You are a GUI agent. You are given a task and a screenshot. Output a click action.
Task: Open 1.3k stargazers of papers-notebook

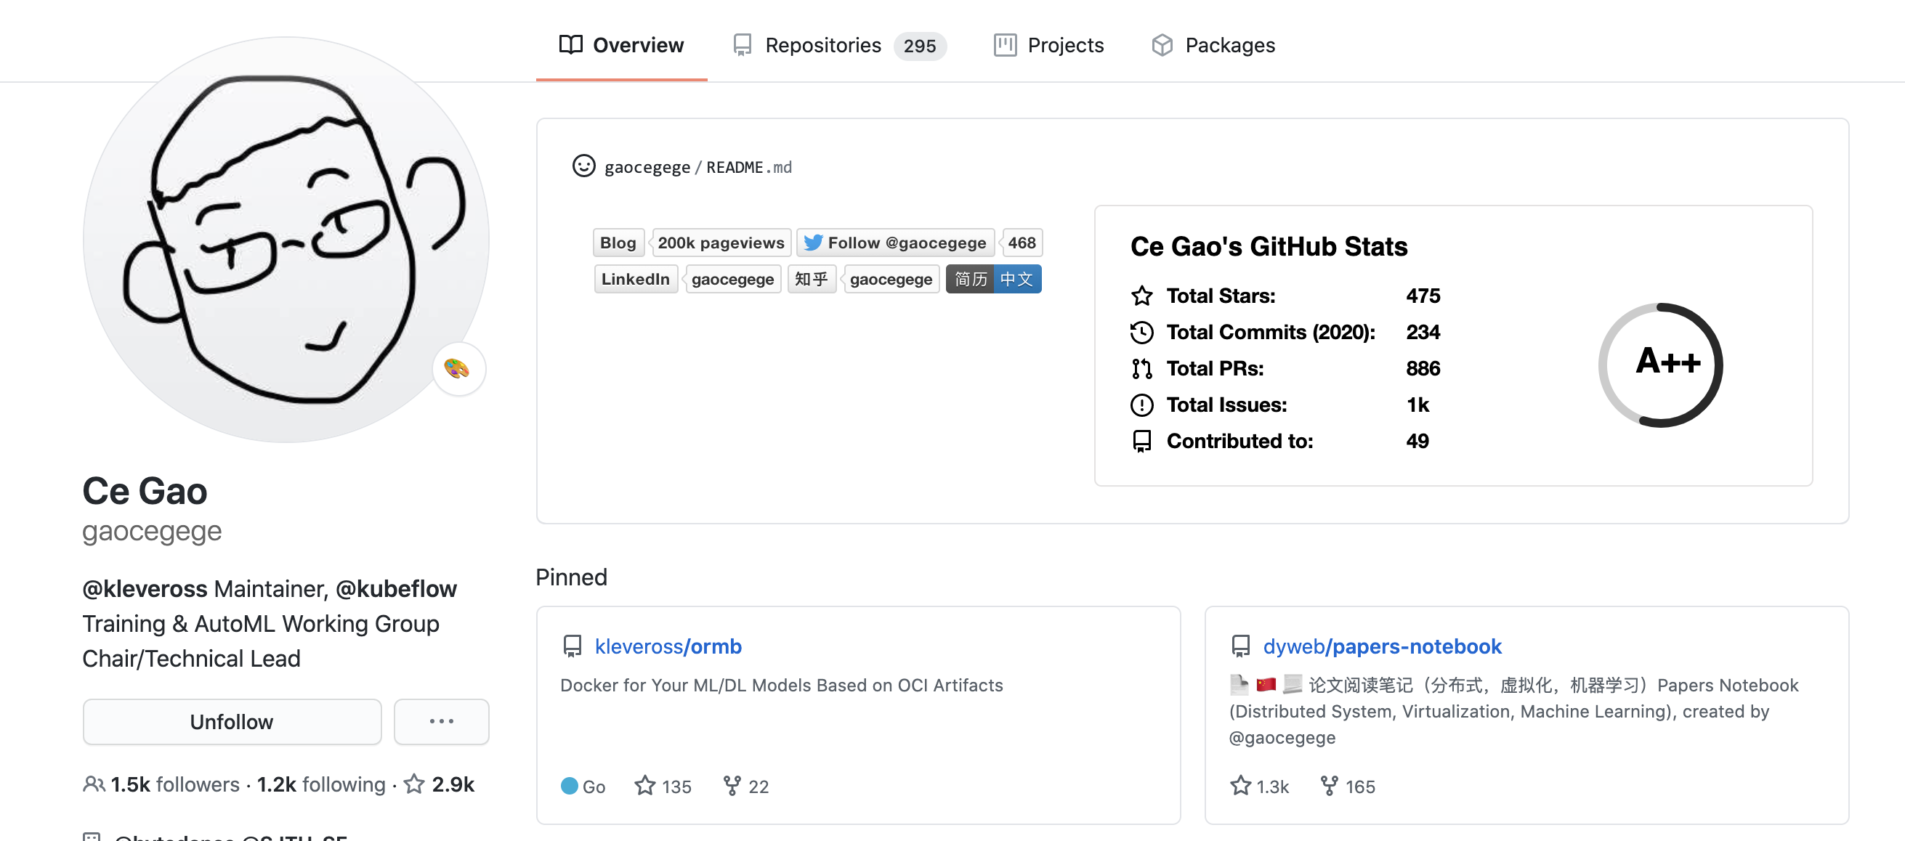tap(1259, 786)
